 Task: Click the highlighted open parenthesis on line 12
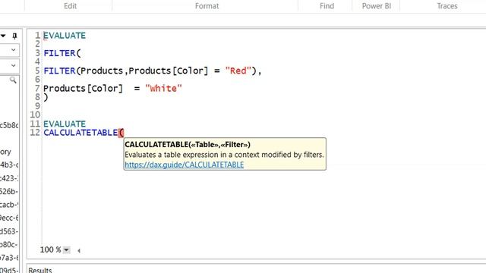[121, 133]
